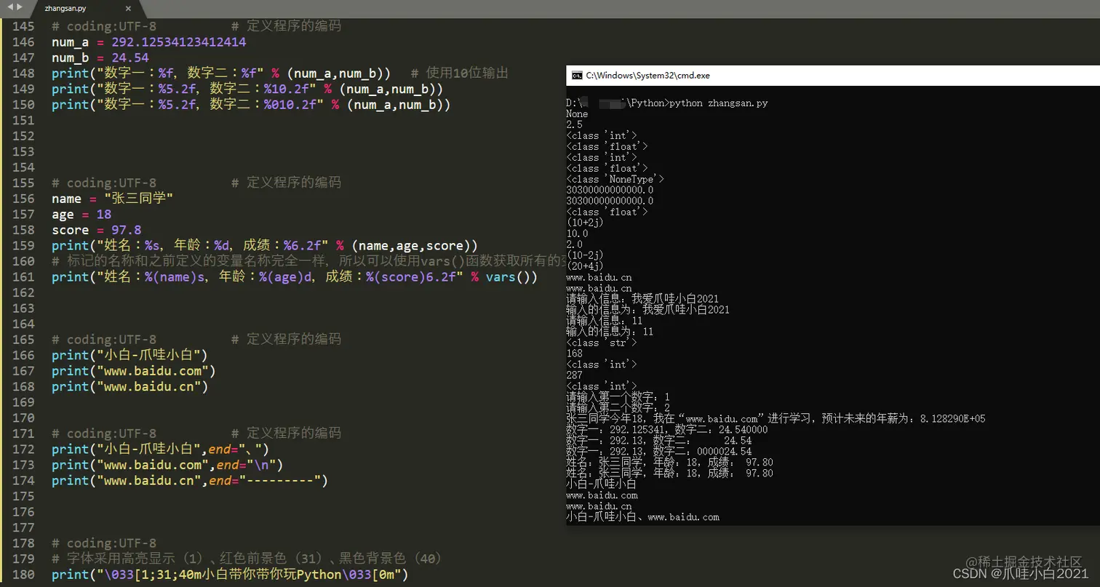The image size is (1100, 587).
Task: Click the 168 output line in cmd
Action: (x=575, y=354)
